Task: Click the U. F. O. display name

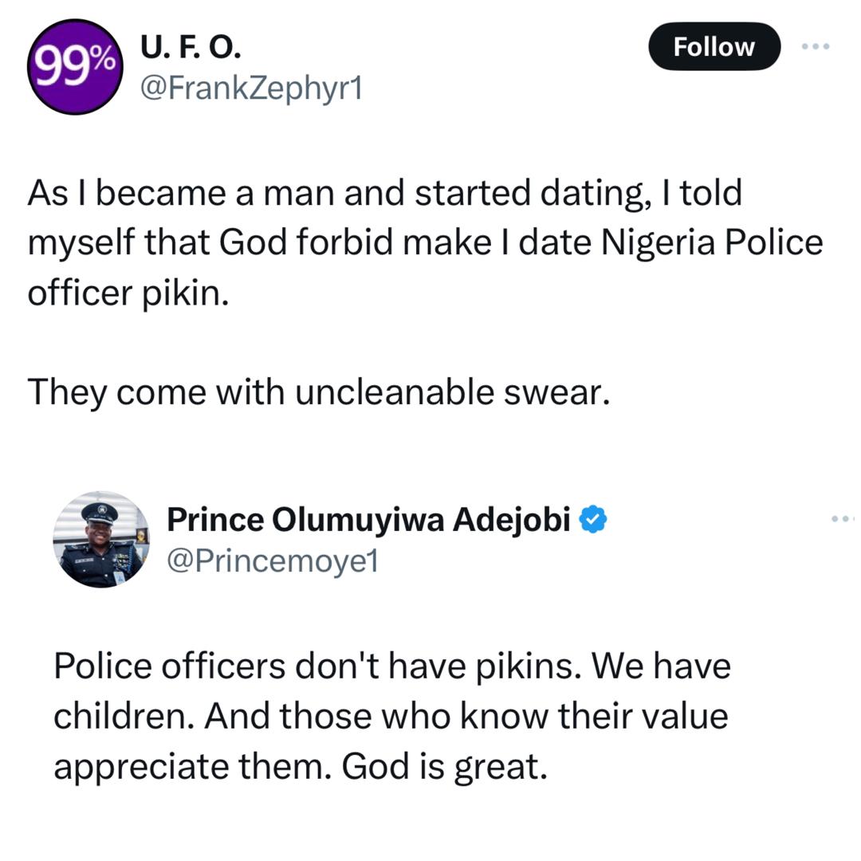Action: tap(191, 48)
